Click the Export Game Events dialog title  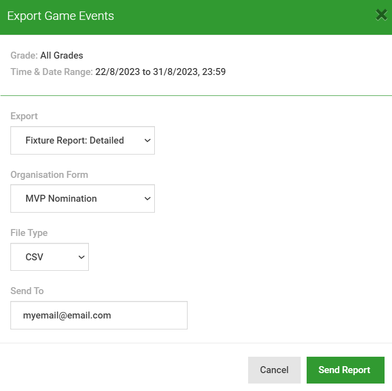(61, 16)
